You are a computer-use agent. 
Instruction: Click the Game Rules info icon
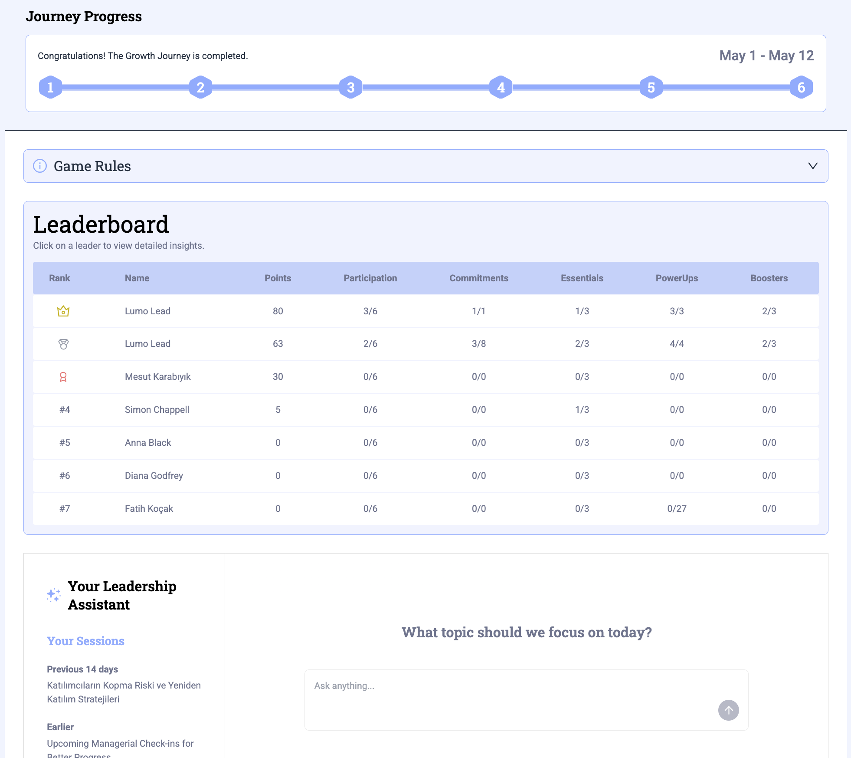click(40, 166)
